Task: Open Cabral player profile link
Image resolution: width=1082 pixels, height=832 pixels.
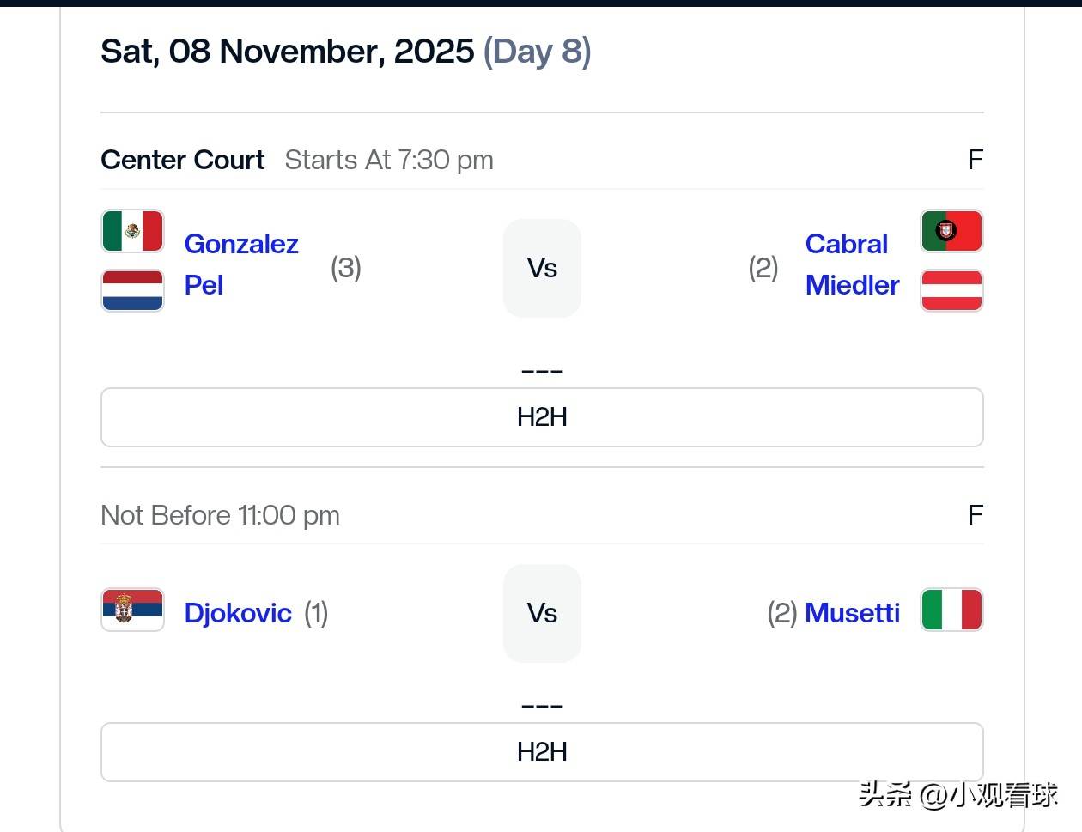Action: [846, 244]
